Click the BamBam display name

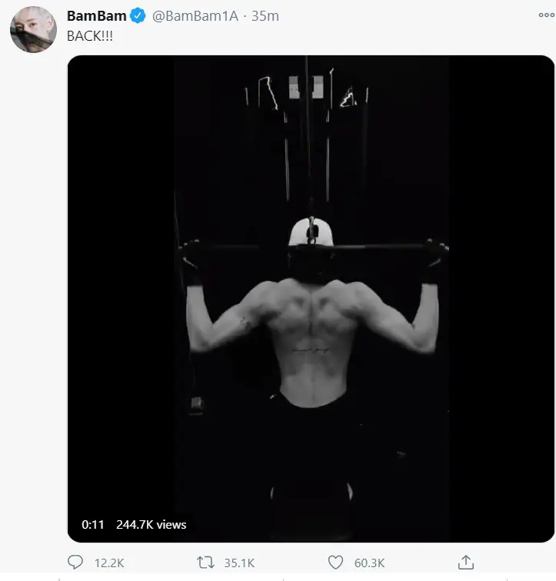(97, 16)
